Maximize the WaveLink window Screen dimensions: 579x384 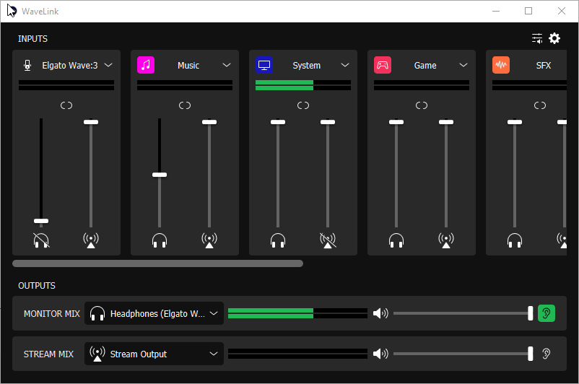tap(528, 11)
